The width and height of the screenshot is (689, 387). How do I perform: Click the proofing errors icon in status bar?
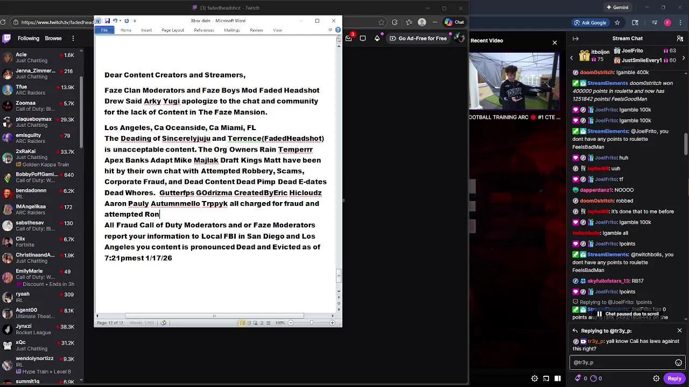pyautogui.click(x=164, y=322)
